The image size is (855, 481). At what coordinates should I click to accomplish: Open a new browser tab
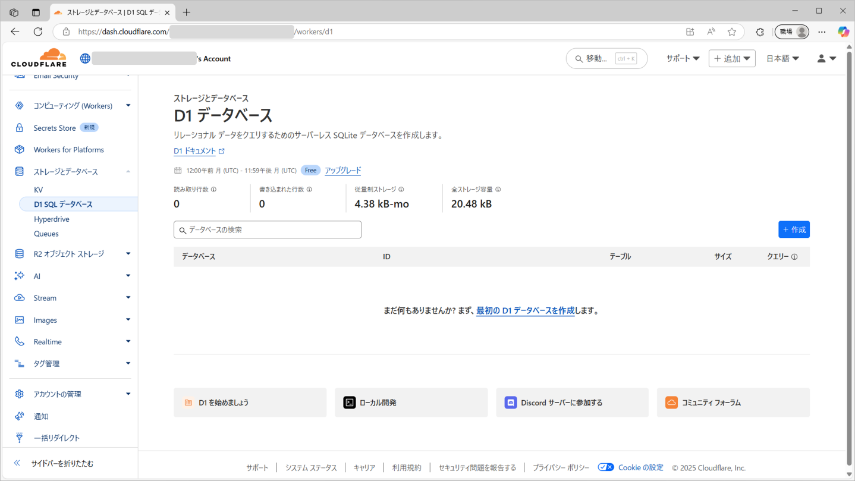(x=187, y=12)
